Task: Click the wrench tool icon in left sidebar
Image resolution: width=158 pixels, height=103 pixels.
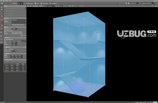Action: [x=2, y=26]
